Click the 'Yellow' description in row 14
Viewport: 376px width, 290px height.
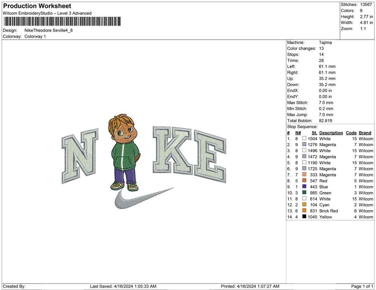pos(325,217)
